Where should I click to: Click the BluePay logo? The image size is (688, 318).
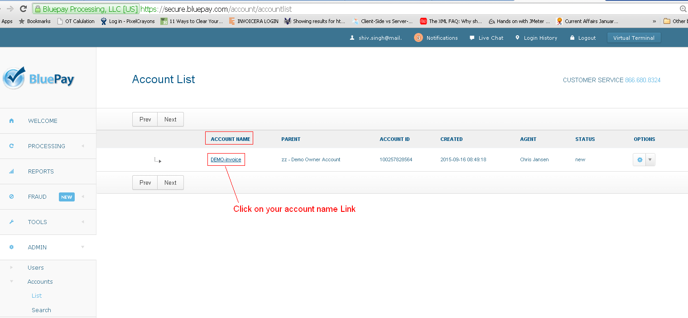coord(38,78)
